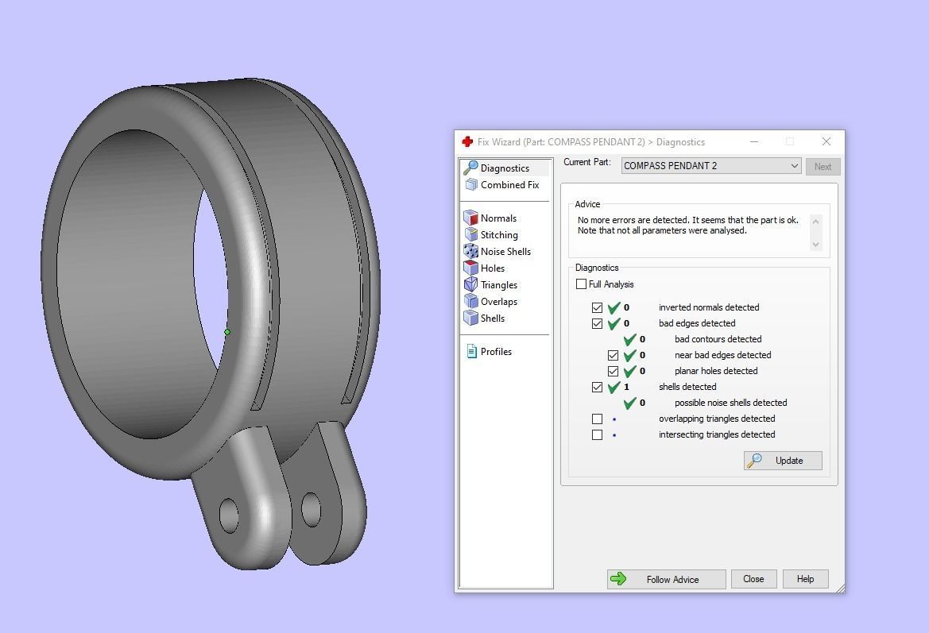Uncheck inverted normals detected checkbox
The height and width of the screenshot is (633, 929).
(598, 308)
